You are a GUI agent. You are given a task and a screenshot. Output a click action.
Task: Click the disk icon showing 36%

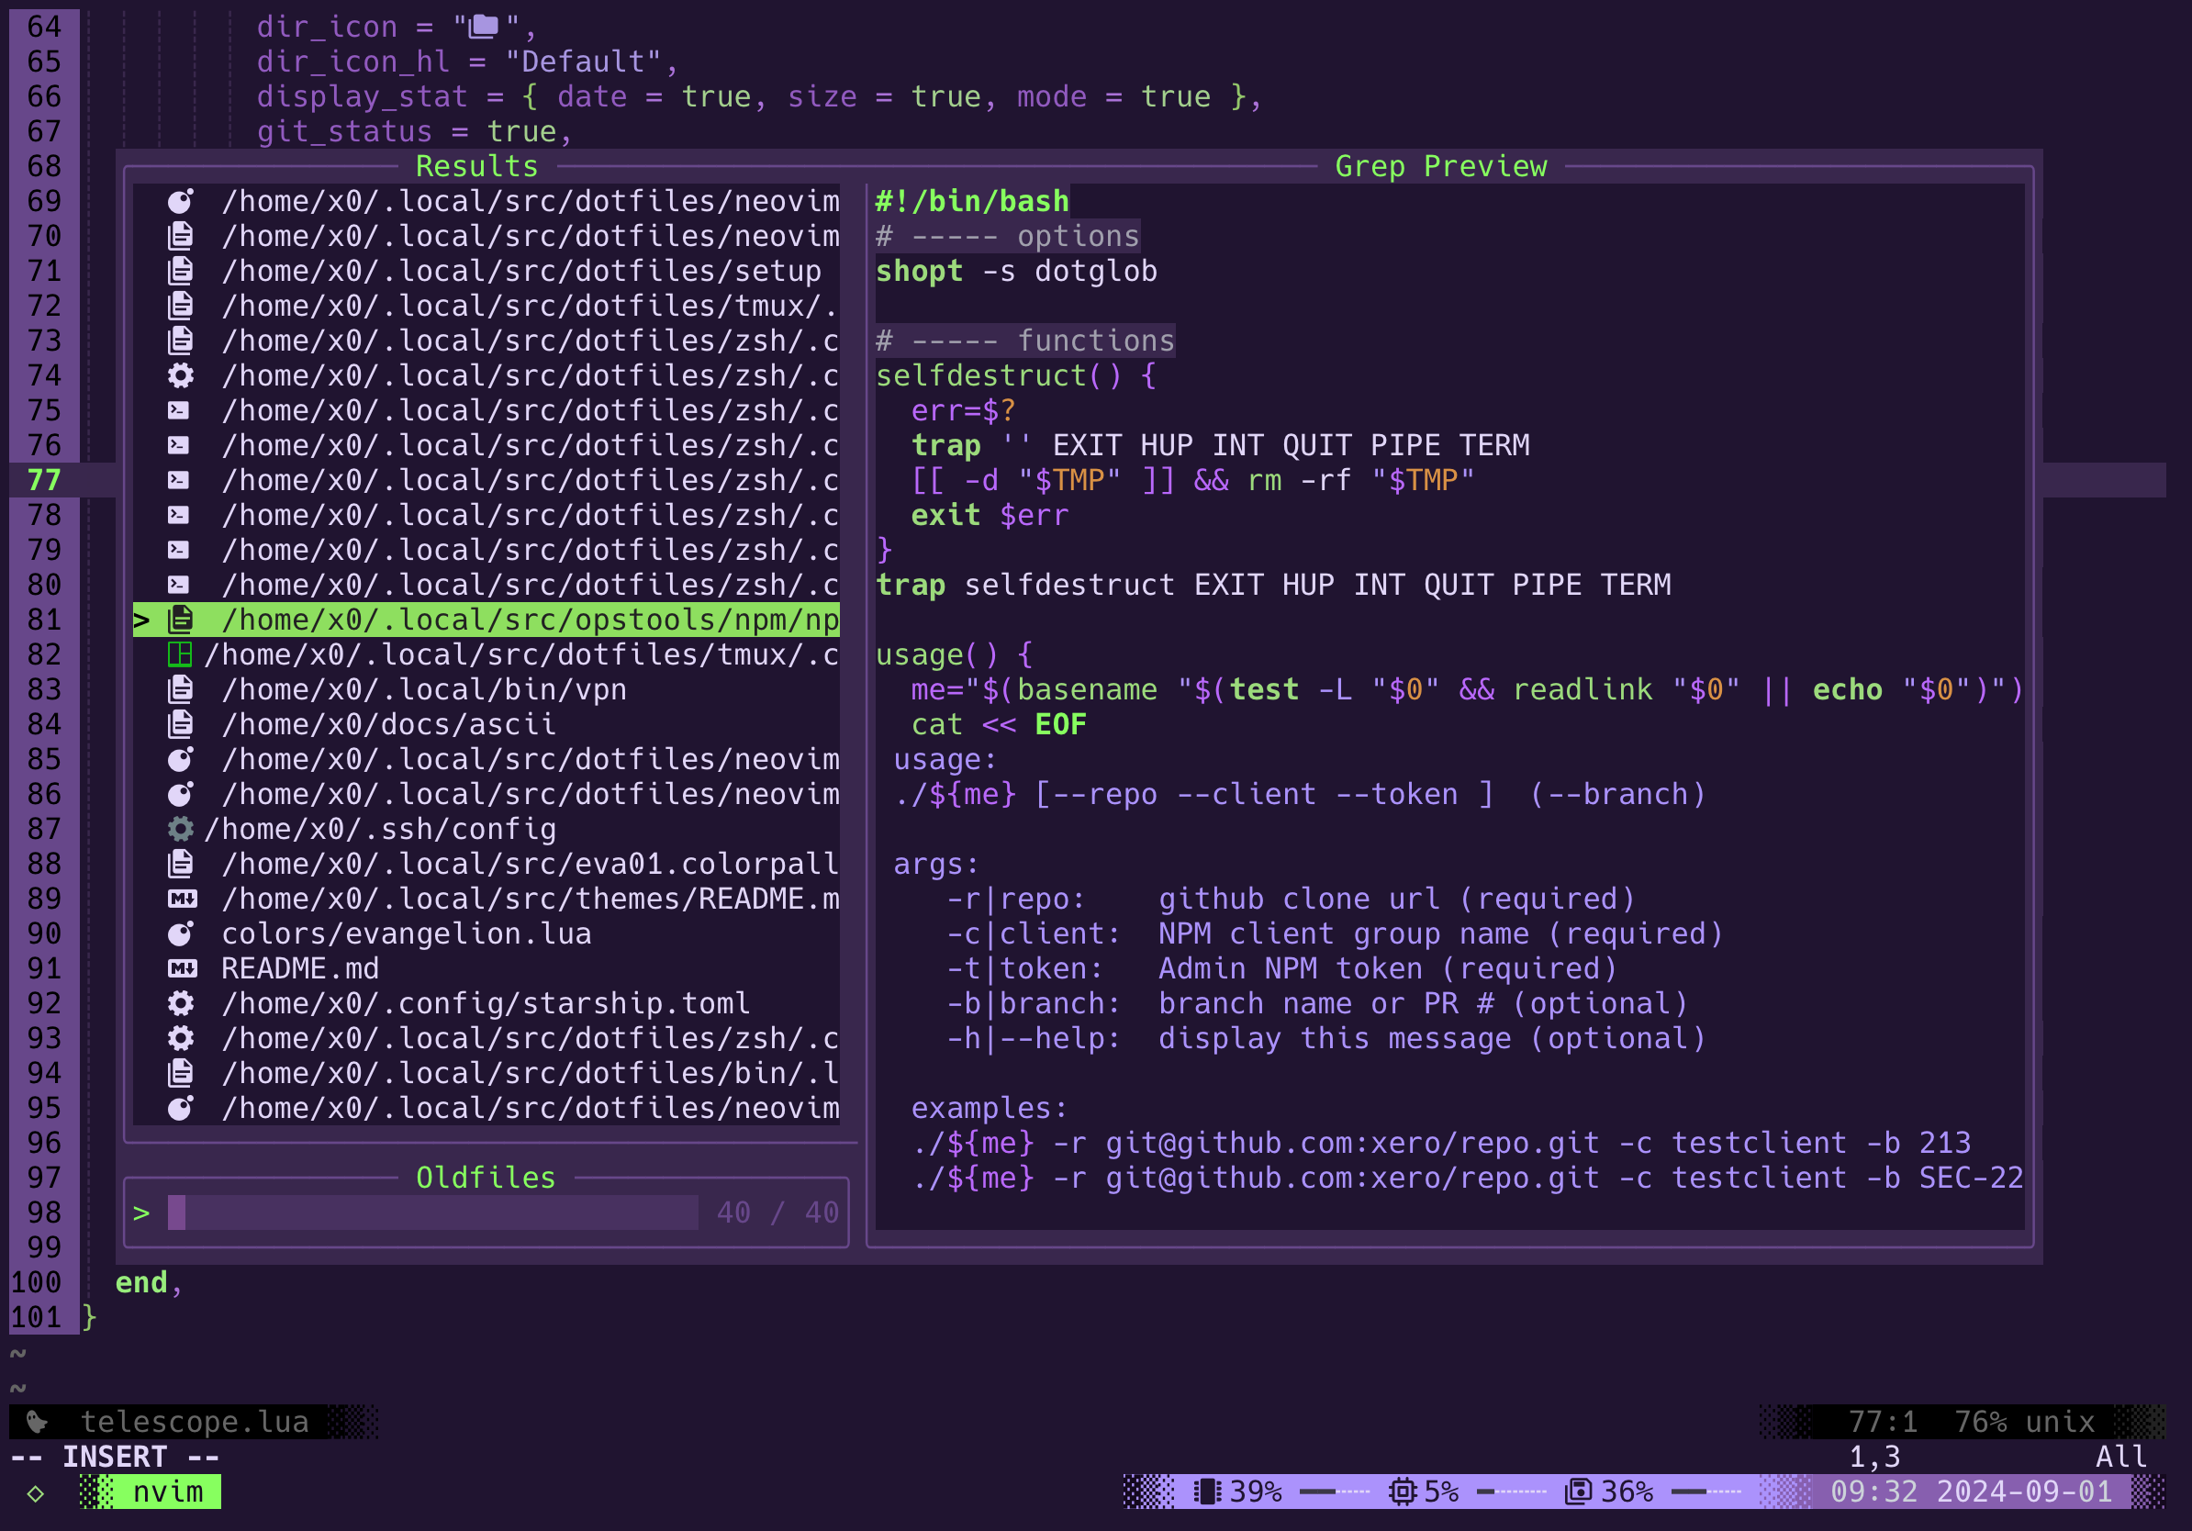[x=1577, y=1492]
